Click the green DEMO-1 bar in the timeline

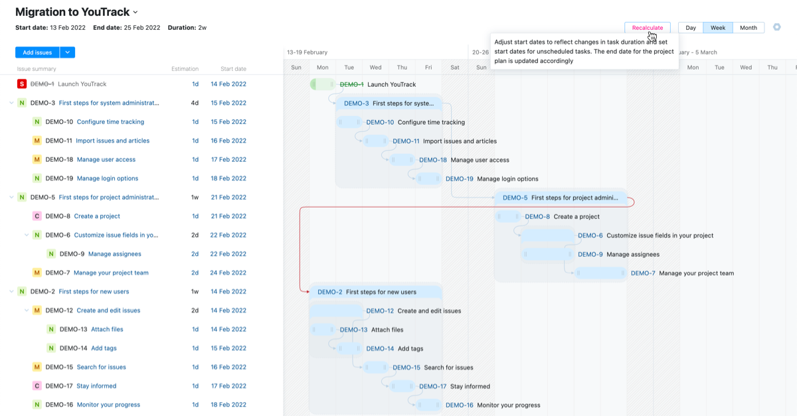click(x=323, y=84)
